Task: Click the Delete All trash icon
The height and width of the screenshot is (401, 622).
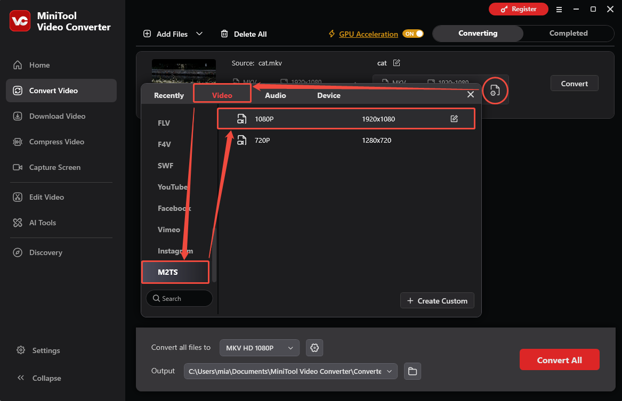Action: 224,34
